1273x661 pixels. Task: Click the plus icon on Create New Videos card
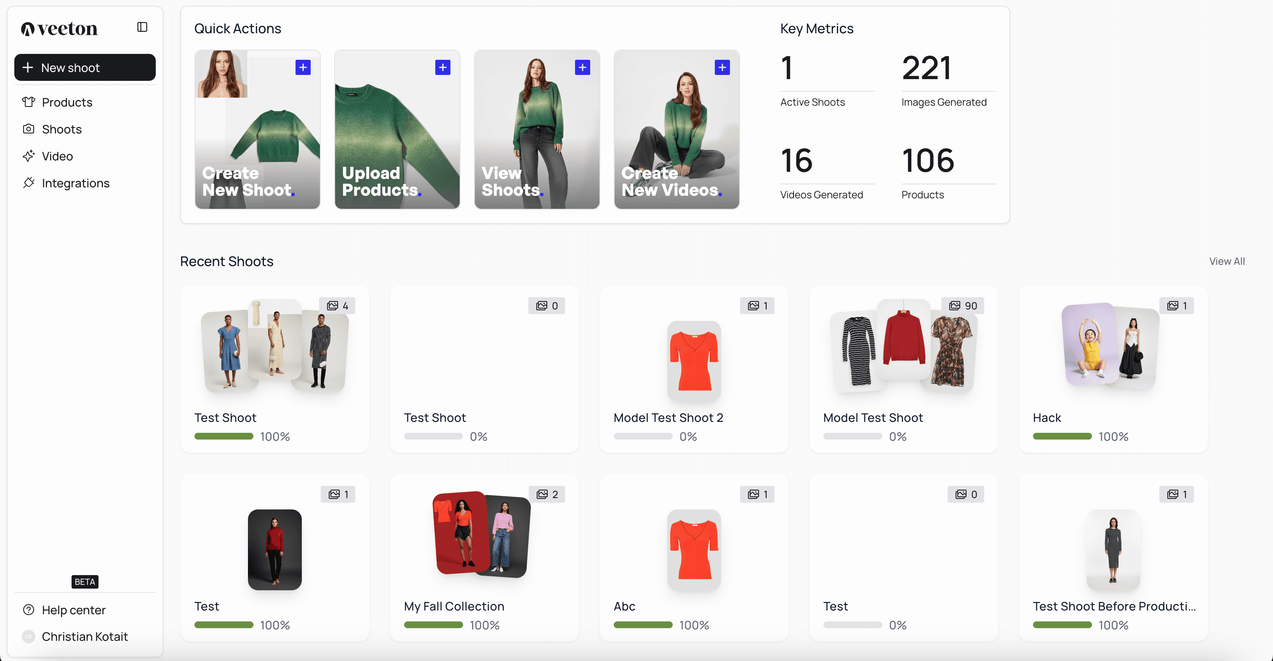[722, 67]
